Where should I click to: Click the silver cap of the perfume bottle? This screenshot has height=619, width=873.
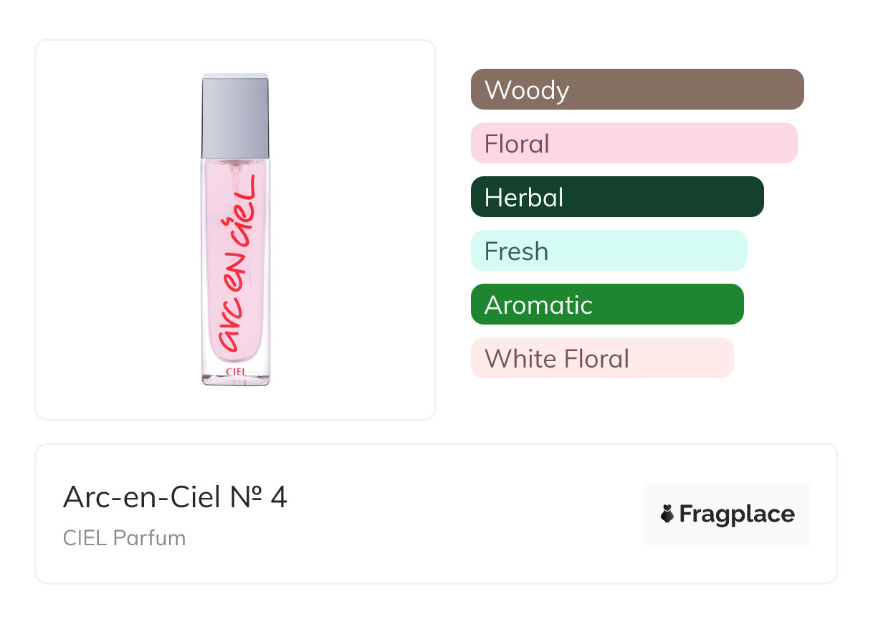[235, 115]
